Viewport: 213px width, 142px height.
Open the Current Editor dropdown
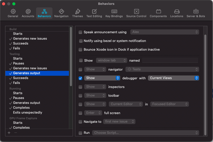[x=126, y=104]
